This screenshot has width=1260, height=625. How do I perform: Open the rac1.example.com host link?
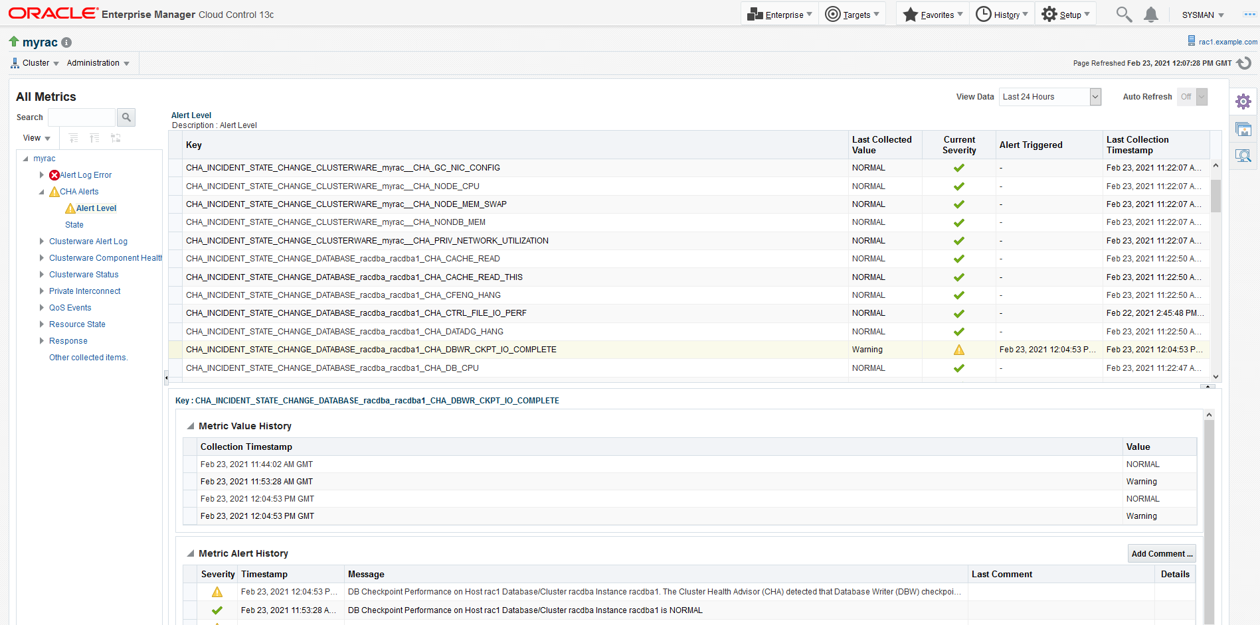1227,42
